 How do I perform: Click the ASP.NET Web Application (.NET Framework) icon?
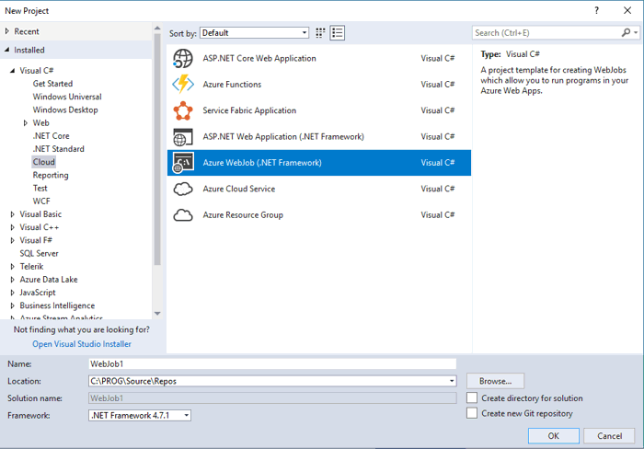tap(183, 136)
